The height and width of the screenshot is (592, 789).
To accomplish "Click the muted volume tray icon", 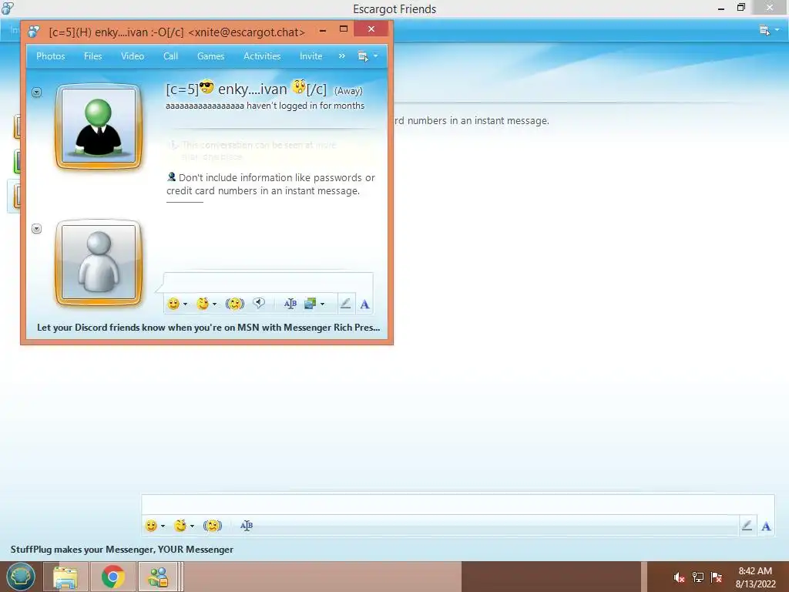I will click(679, 577).
